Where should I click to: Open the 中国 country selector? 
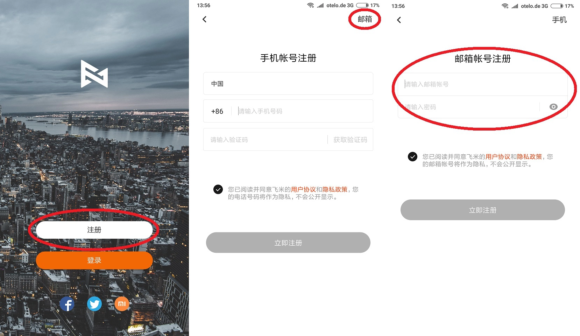click(288, 84)
